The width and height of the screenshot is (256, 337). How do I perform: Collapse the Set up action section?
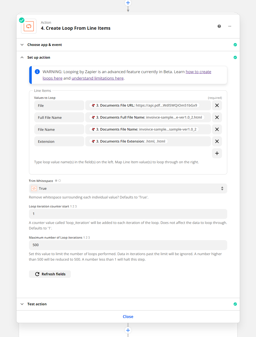(39, 57)
